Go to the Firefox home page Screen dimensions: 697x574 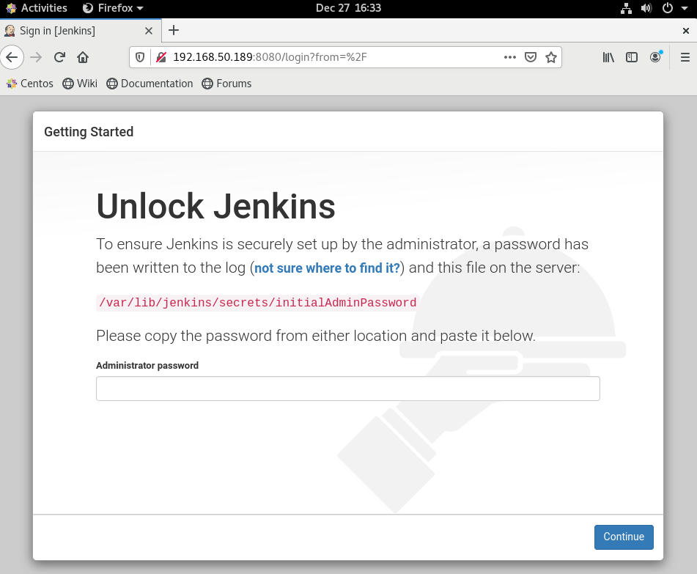coord(82,57)
